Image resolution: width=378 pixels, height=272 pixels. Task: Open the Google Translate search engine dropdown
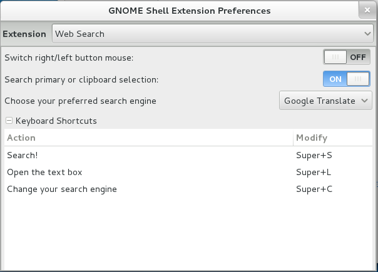(x=325, y=101)
